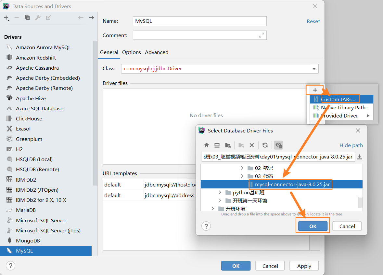Image resolution: width=383 pixels, height=275 pixels.
Task: Switch to the General tab
Action: (x=109, y=52)
